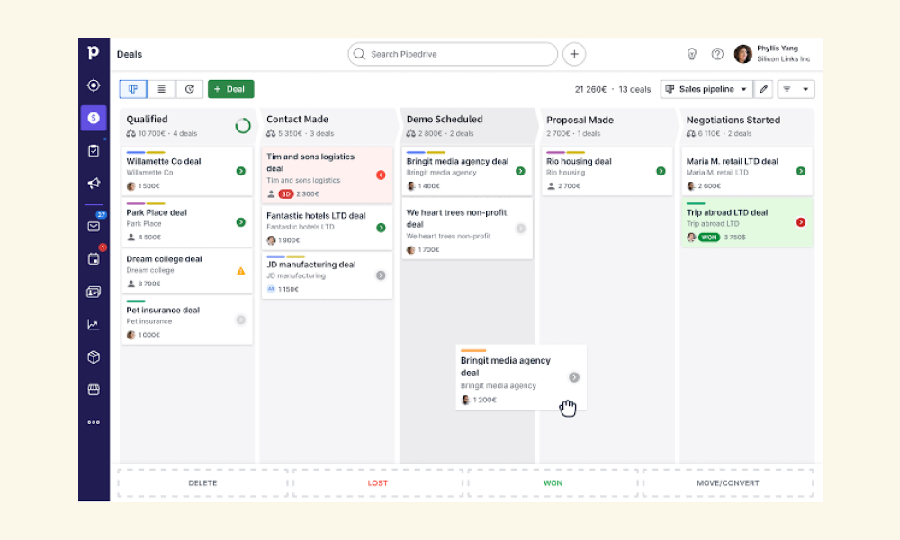The height and width of the screenshot is (540, 900).
Task: Click Tim and sons overdue red arrow
Action: 381,175
